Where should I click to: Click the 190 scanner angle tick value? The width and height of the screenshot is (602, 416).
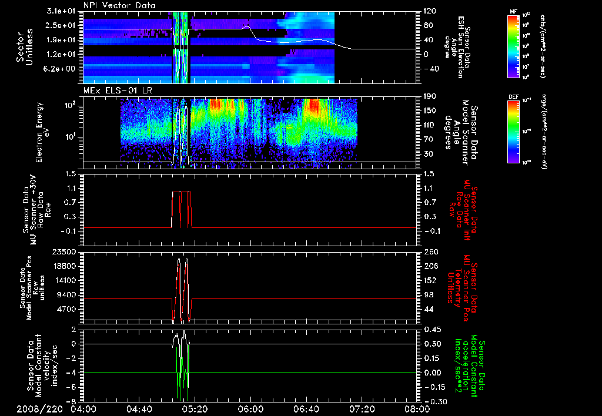[430, 96]
